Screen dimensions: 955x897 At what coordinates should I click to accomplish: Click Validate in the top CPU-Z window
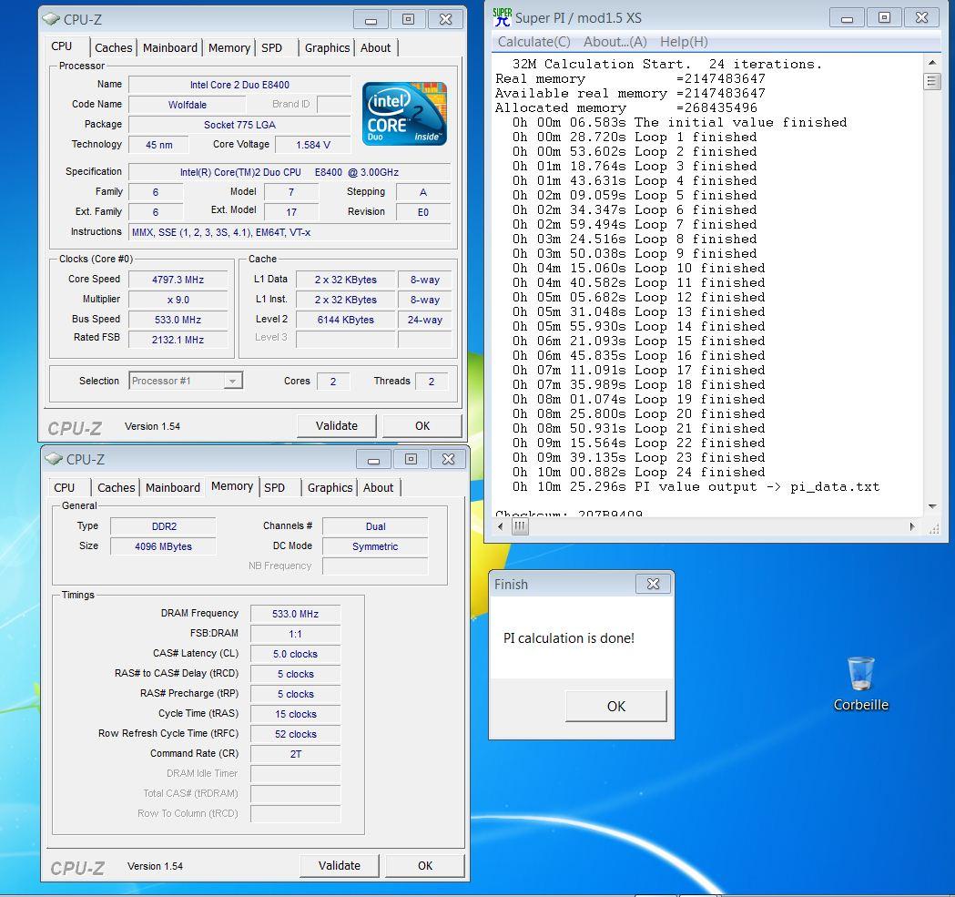click(x=336, y=426)
